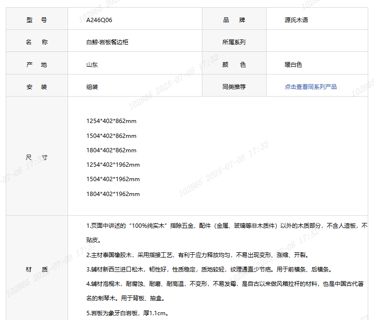
Task: Click the installation value 组装
Action: pos(92,87)
